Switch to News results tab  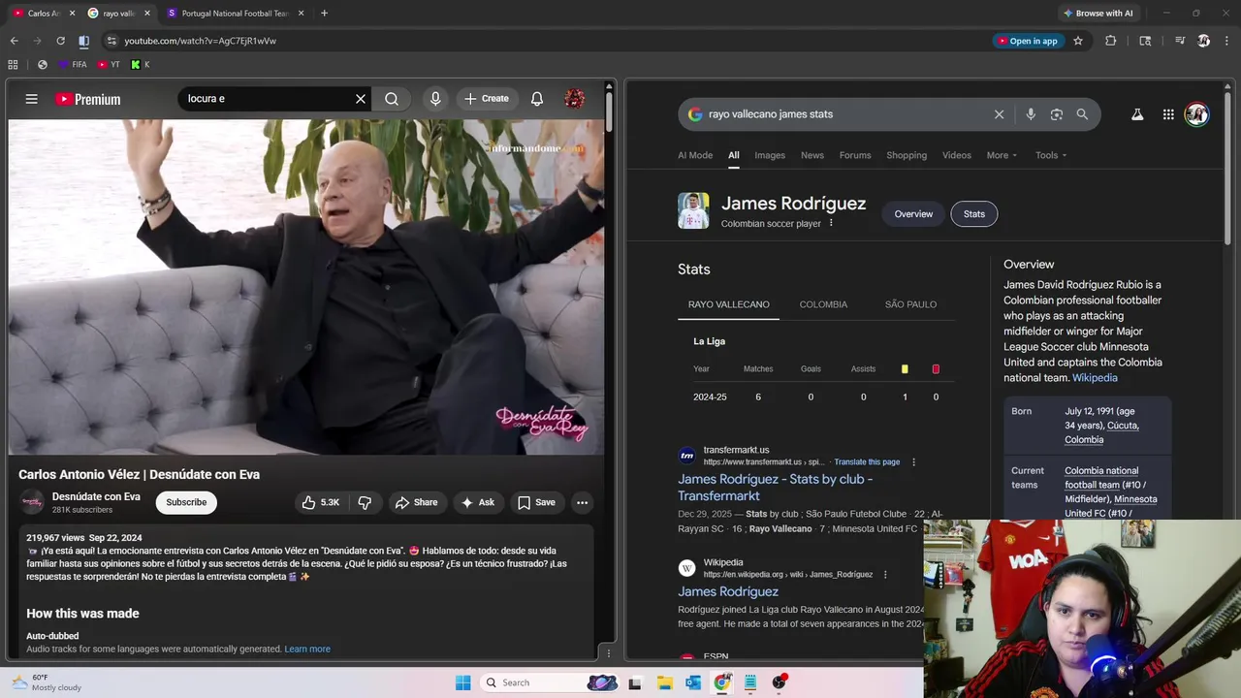coord(812,155)
